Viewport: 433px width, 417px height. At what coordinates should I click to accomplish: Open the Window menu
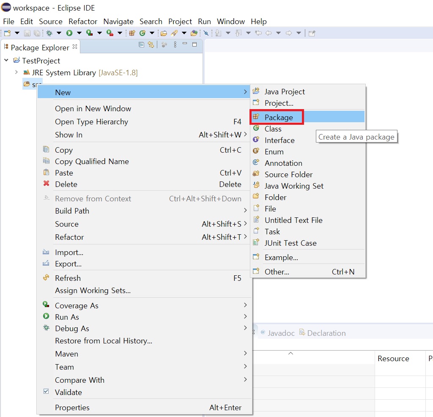(231, 21)
